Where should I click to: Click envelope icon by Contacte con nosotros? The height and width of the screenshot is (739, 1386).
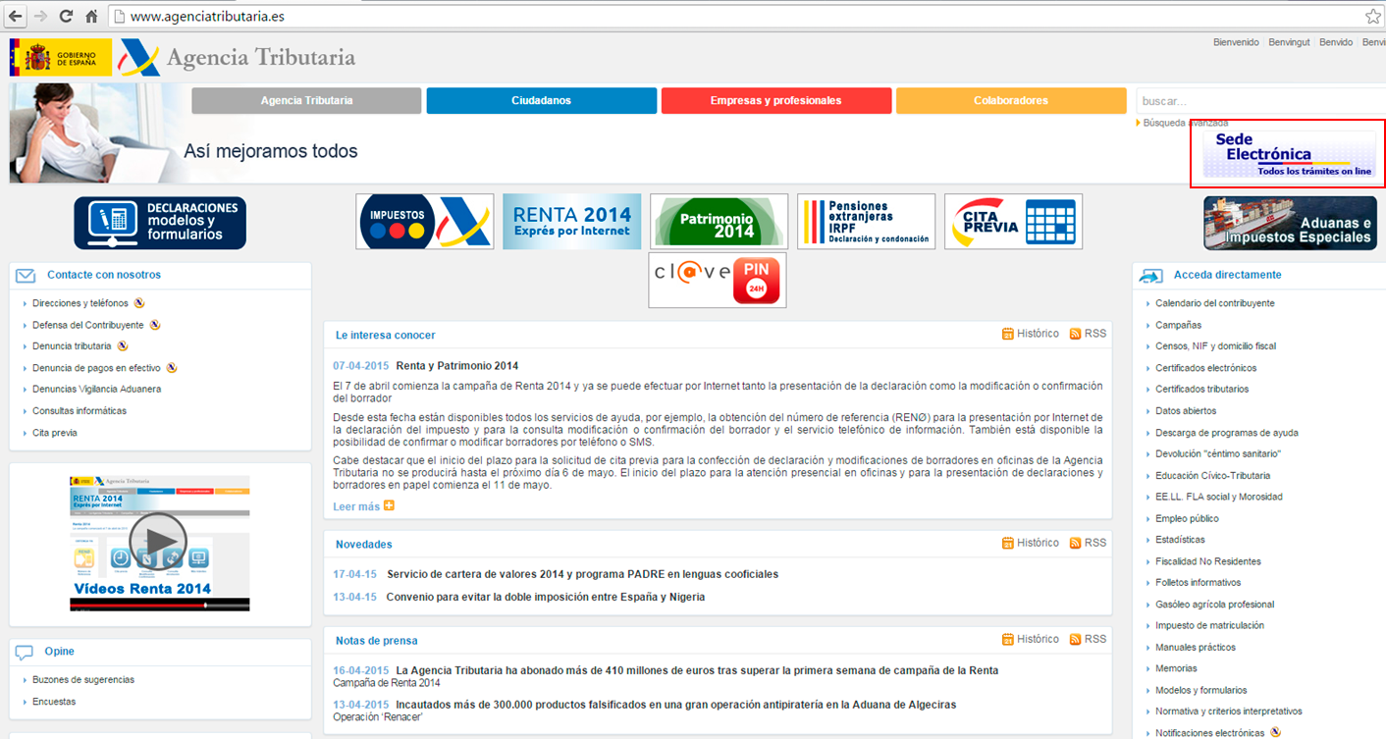click(x=27, y=276)
